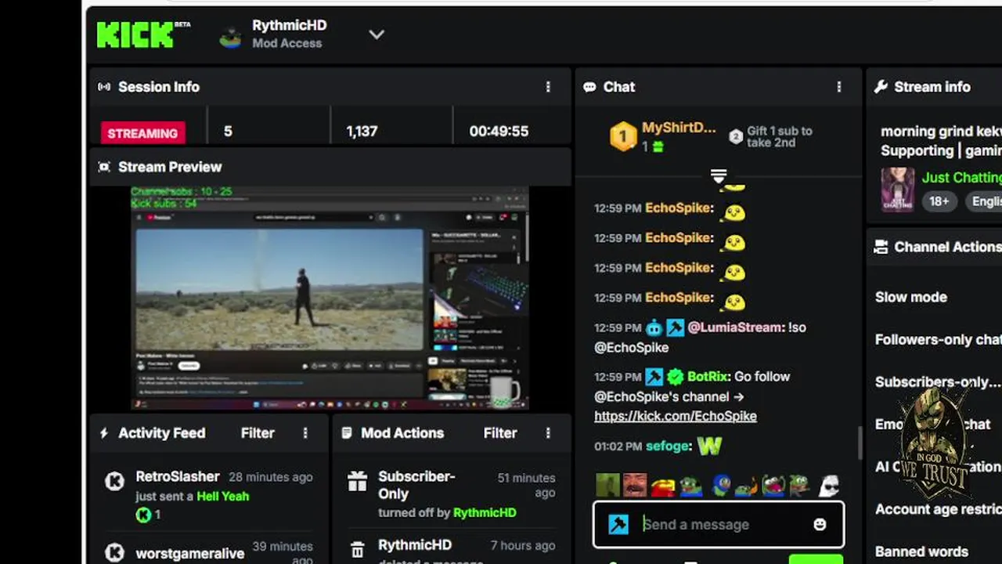This screenshot has width=1002, height=564.
Task: Click the MyShirtD... gifter name
Action: [679, 128]
